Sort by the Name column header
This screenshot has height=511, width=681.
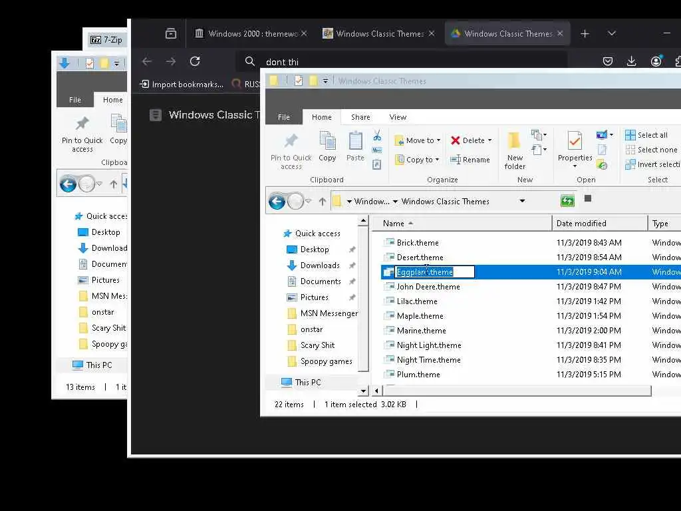pyautogui.click(x=462, y=224)
